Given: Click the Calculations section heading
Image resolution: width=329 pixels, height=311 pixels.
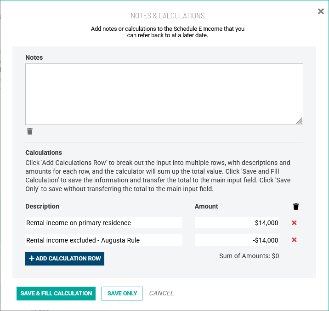Looking at the screenshot, I should click(x=44, y=153).
